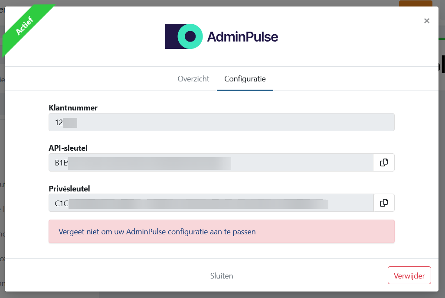Dismiss the dialog with the X

tap(426, 20)
